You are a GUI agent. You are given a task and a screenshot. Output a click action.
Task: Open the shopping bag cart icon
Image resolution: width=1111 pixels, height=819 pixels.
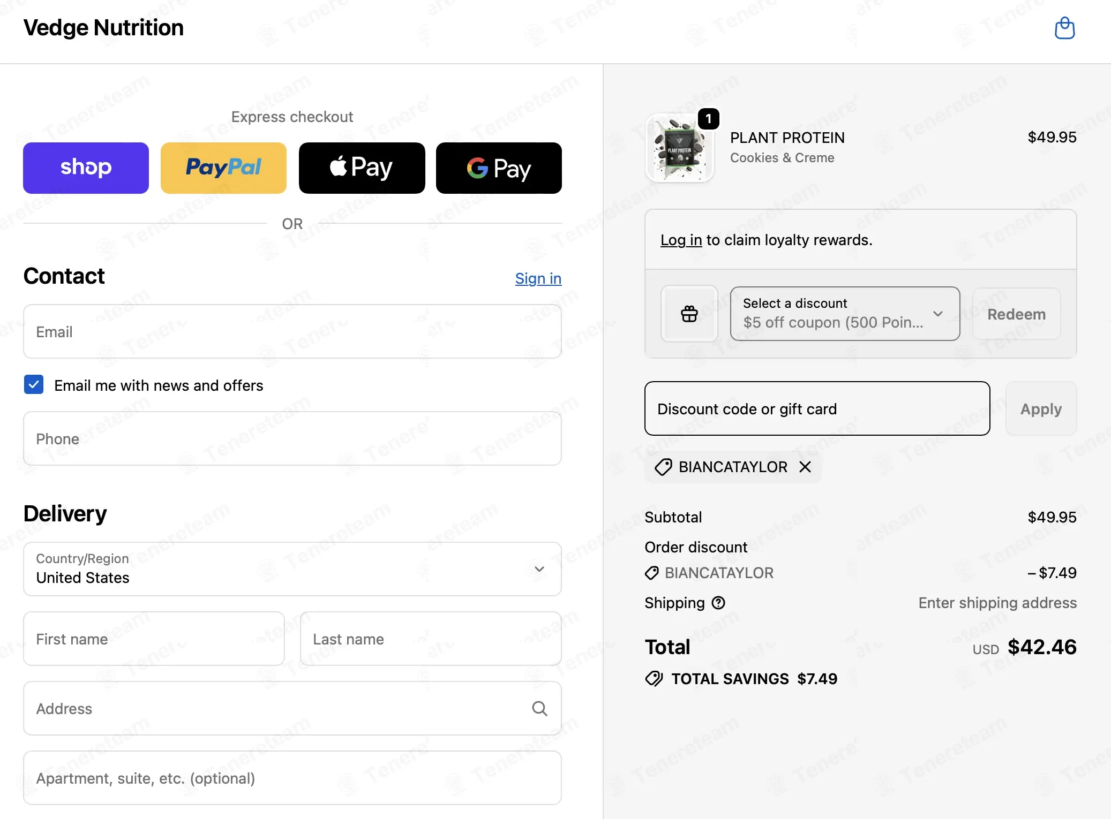pyautogui.click(x=1064, y=28)
